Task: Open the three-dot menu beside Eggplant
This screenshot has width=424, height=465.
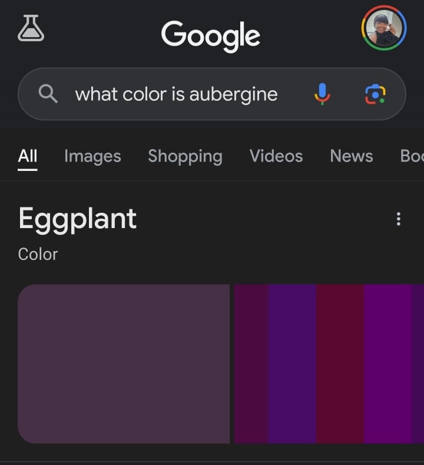Action: tap(399, 219)
